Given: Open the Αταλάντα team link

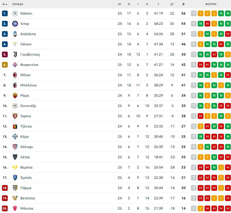Looking at the screenshot, I should point(28,34).
